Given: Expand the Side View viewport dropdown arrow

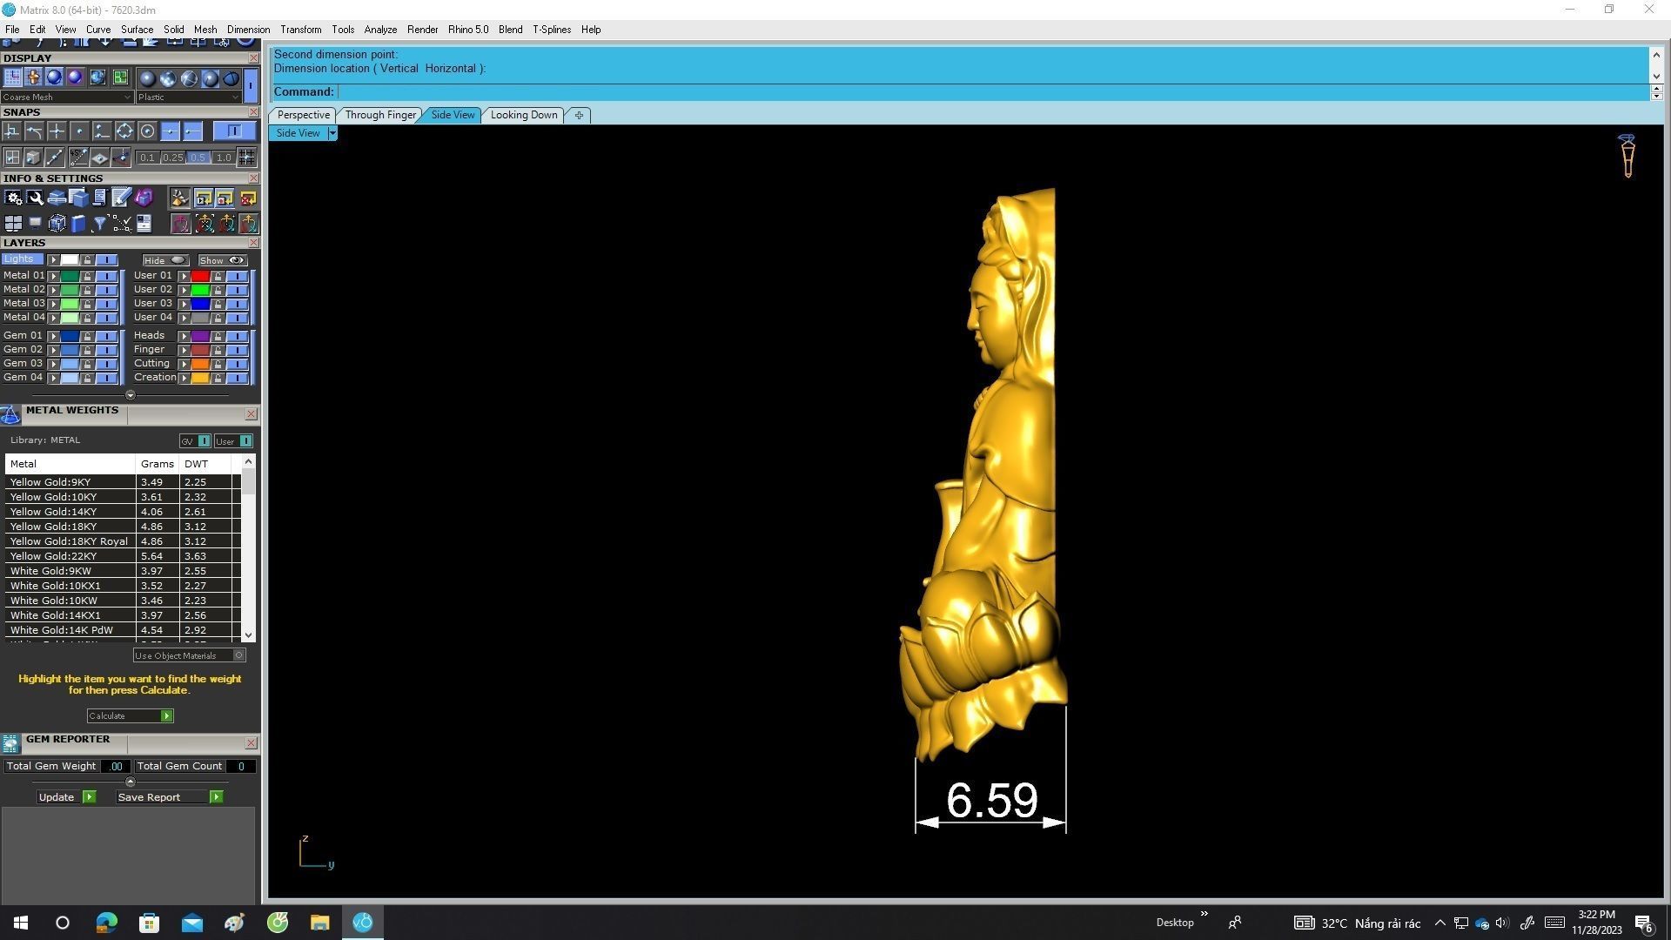Looking at the screenshot, I should [x=332, y=133].
